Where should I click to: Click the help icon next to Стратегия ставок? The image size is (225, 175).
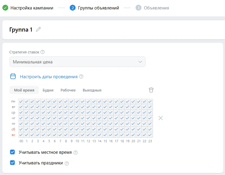click(x=43, y=52)
